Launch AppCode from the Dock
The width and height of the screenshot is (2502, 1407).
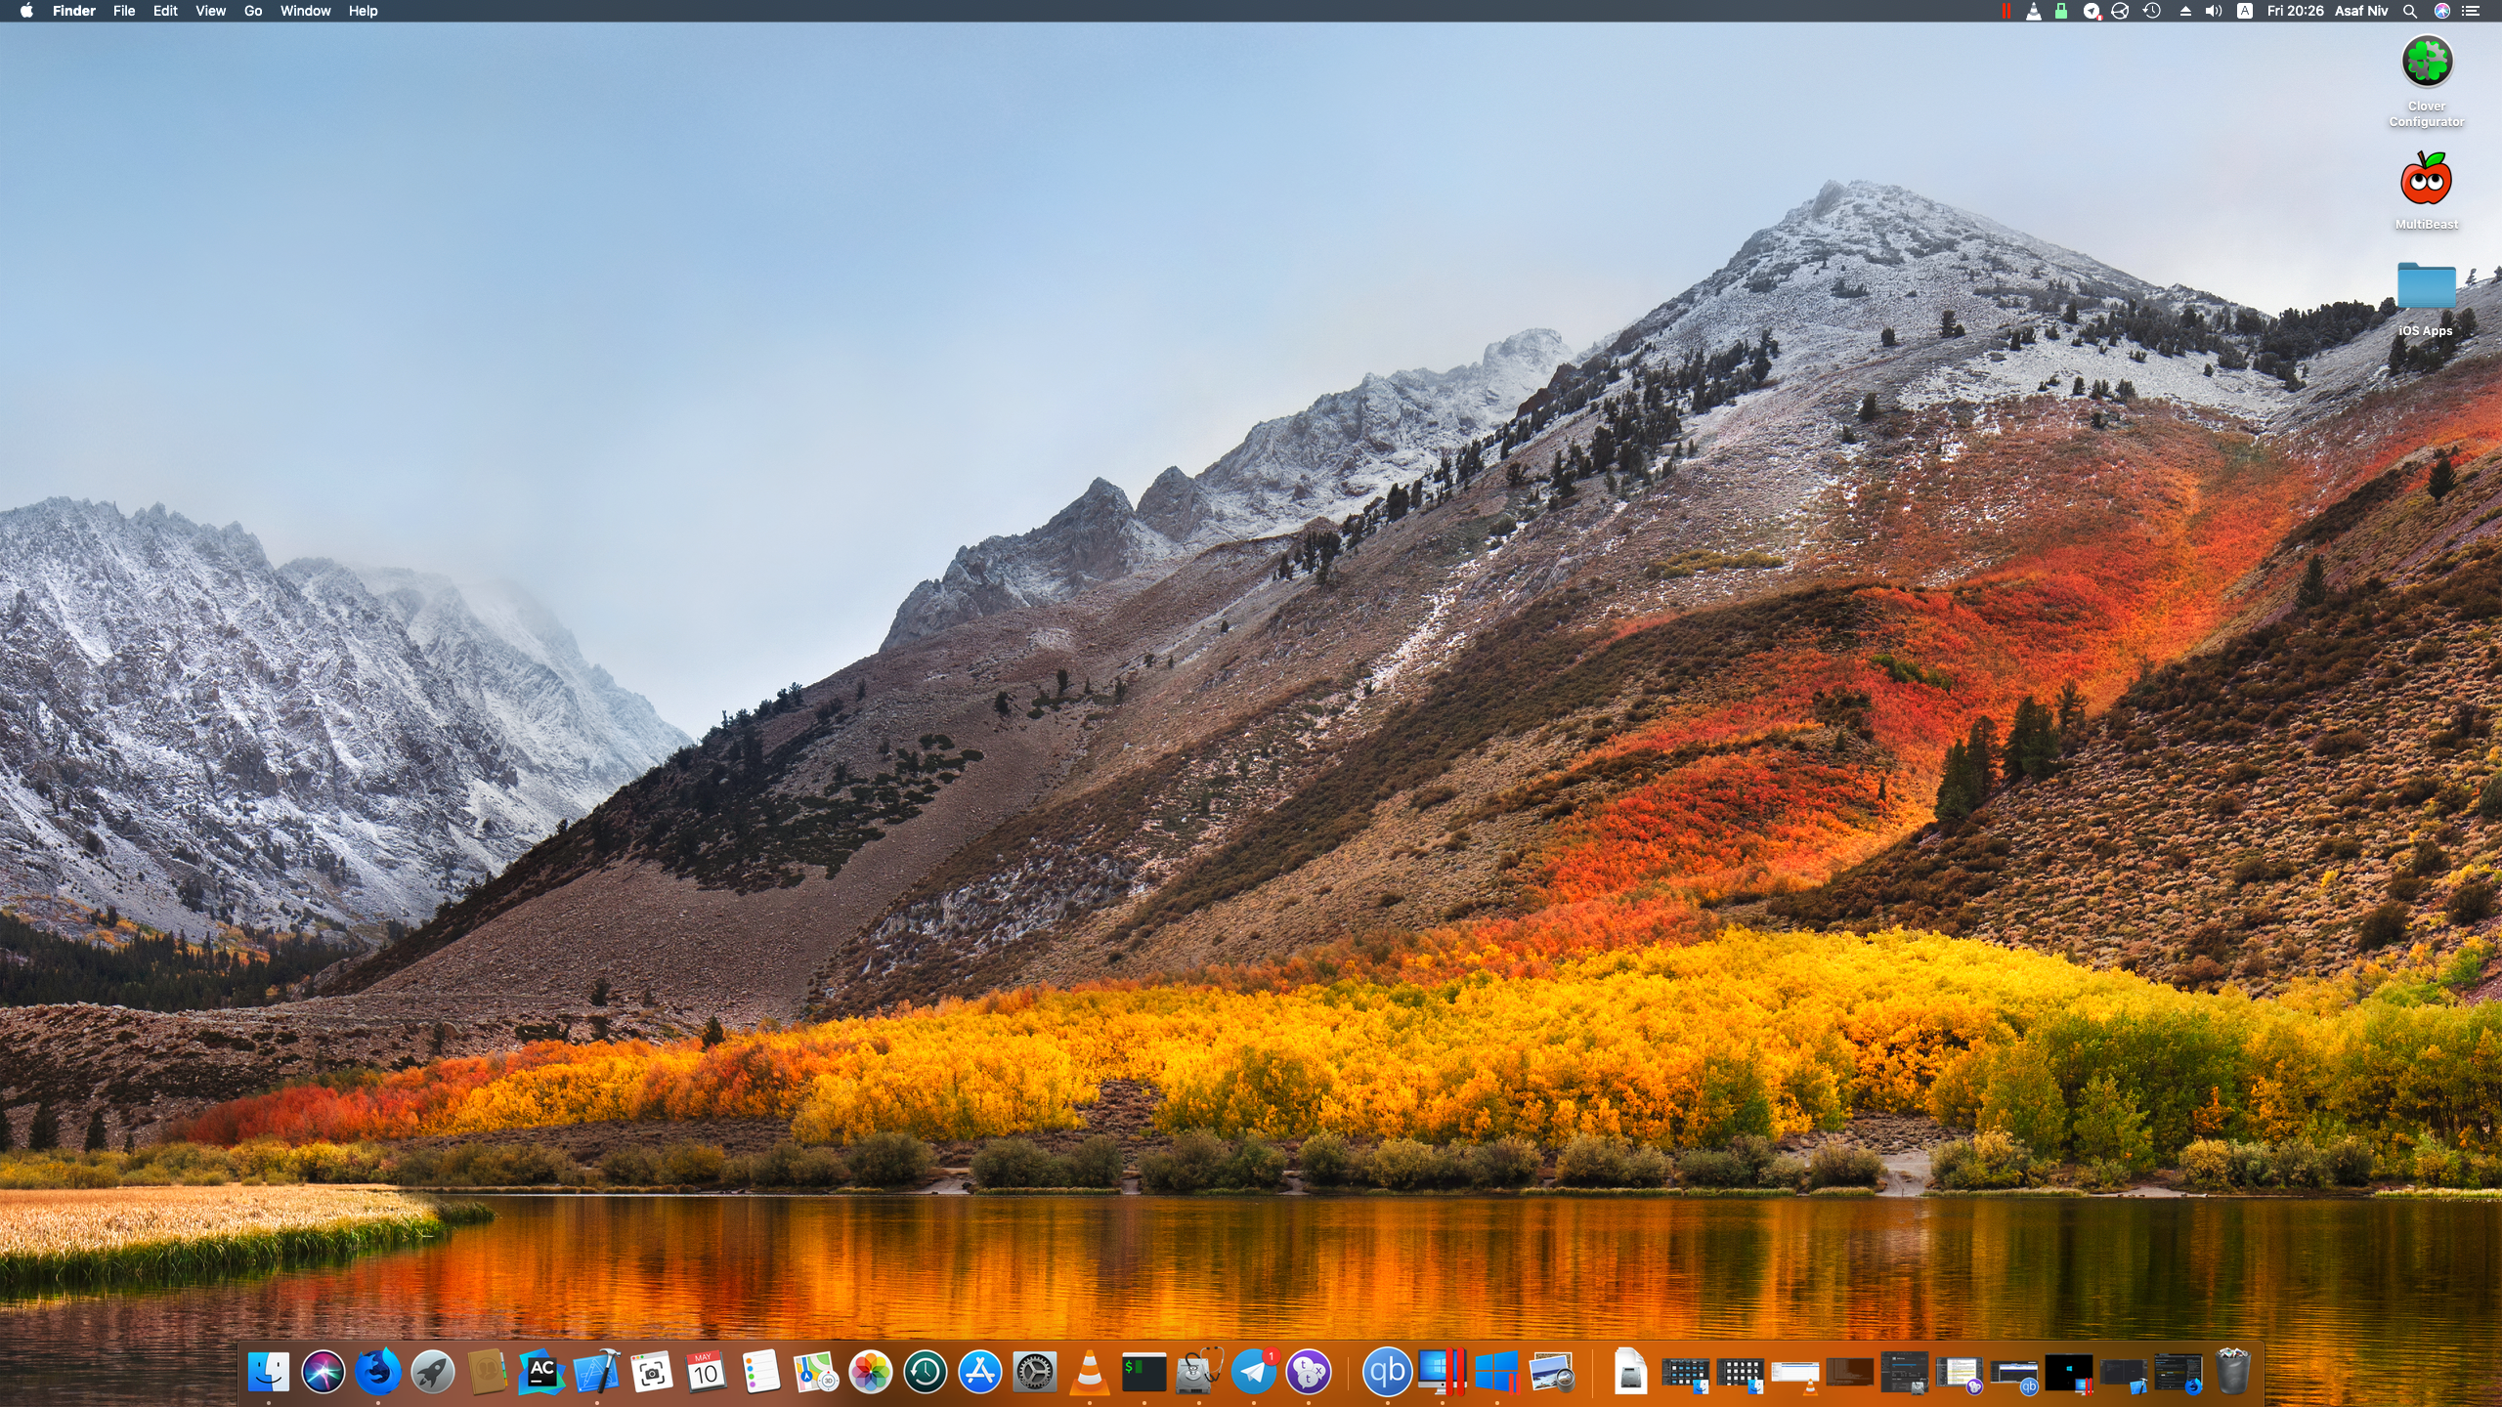pos(542,1372)
